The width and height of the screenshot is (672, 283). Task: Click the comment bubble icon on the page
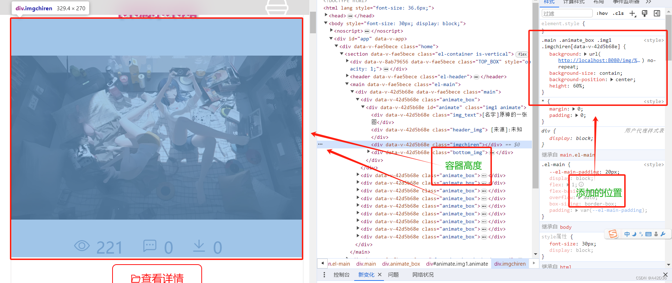coord(150,245)
